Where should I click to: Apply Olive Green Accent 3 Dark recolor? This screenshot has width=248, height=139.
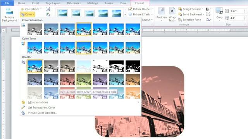(84, 80)
